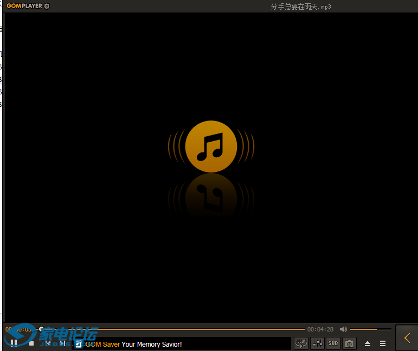The image size is (418, 351).
Task: Mute audio using the speaker icon
Action: click(343, 329)
